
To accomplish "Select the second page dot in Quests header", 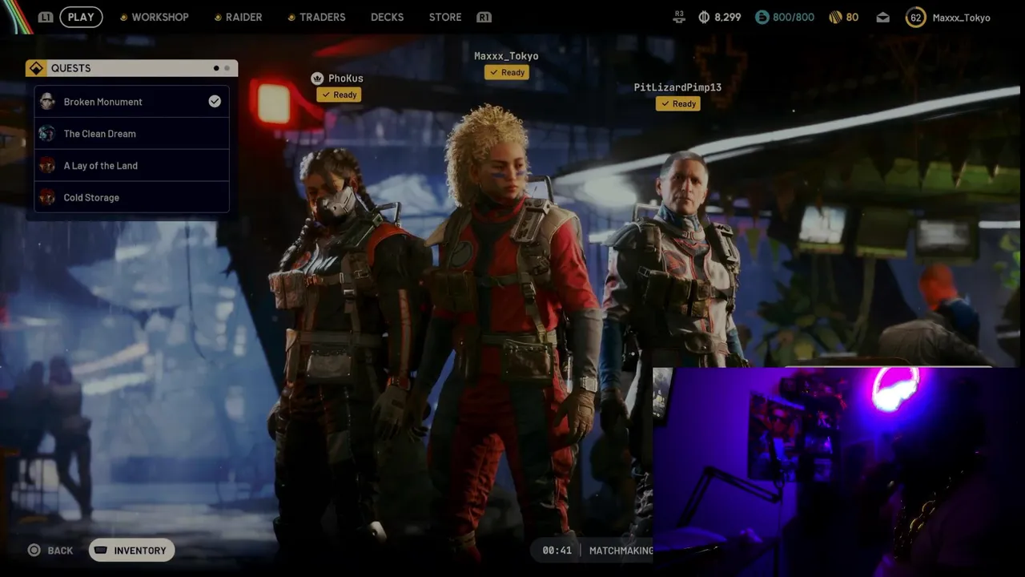I will point(227,68).
